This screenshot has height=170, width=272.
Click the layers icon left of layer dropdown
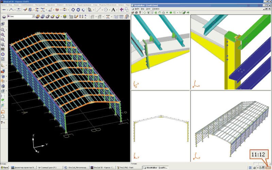click(4, 16)
